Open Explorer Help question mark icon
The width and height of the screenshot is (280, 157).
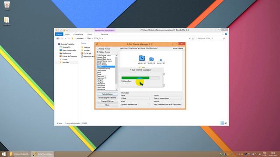click(226, 34)
